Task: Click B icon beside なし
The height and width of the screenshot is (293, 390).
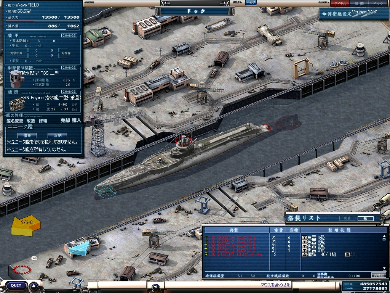Action: tap(347, 254)
